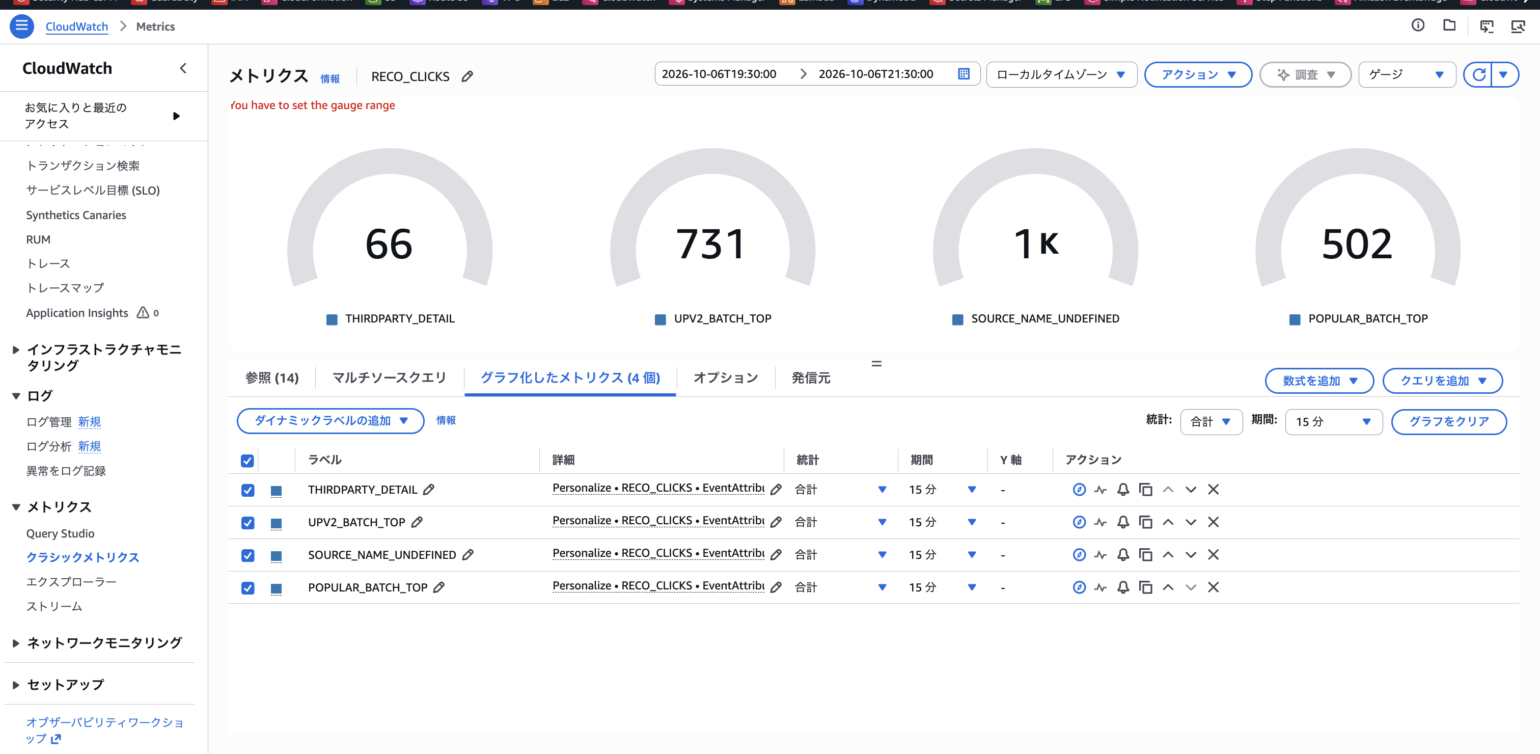Viewport: 1540px width, 754px height.
Task: Change color swatch of POPULAR_BATCH_TOP row
Action: point(276,589)
